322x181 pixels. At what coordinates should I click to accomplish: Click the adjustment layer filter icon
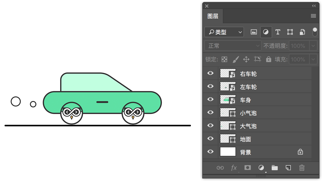tap(266, 32)
